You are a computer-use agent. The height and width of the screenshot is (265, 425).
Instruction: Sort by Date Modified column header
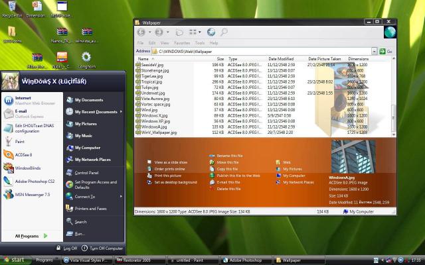pyautogui.click(x=281, y=59)
